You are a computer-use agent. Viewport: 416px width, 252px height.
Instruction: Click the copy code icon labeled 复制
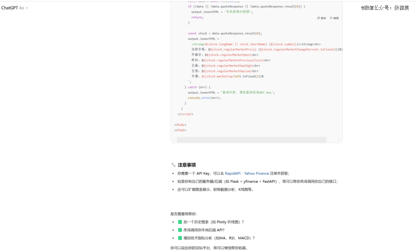click(x=321, y=18)
